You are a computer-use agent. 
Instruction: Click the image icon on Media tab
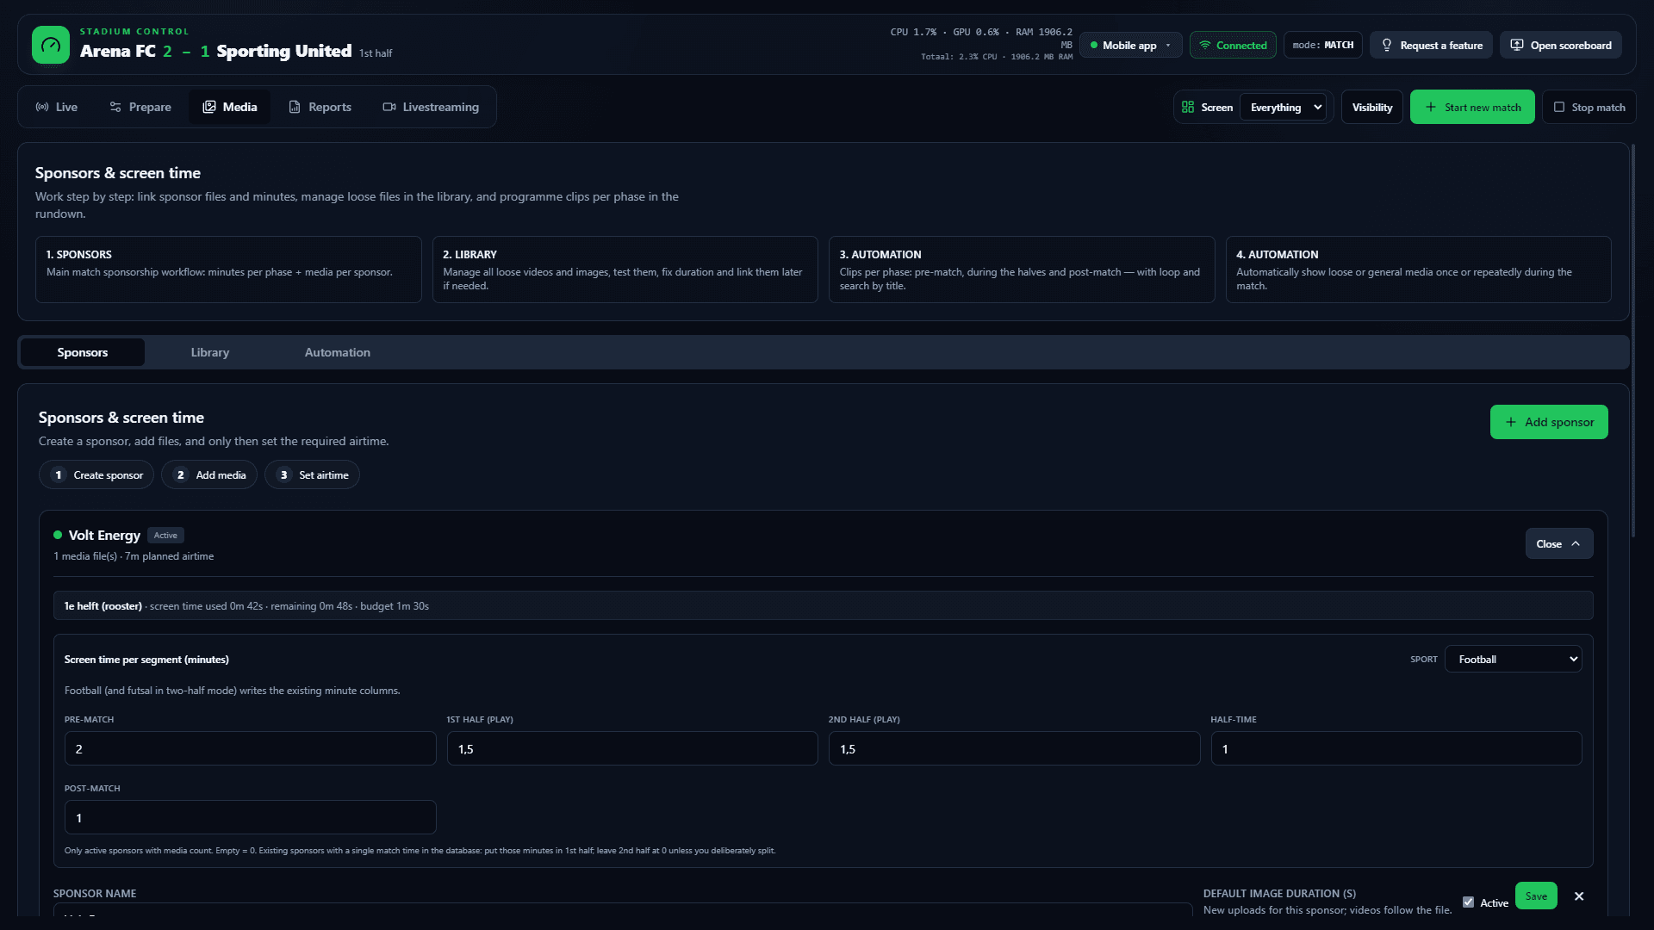[x=209, y=107]
